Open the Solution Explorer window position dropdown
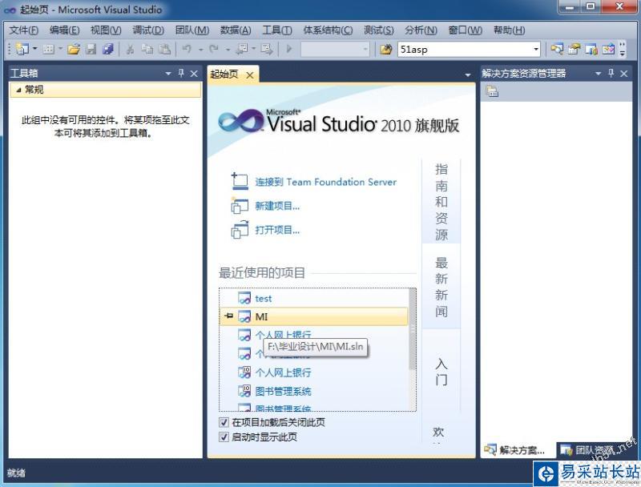The image size is (641, 487). [x=598, y=74]
